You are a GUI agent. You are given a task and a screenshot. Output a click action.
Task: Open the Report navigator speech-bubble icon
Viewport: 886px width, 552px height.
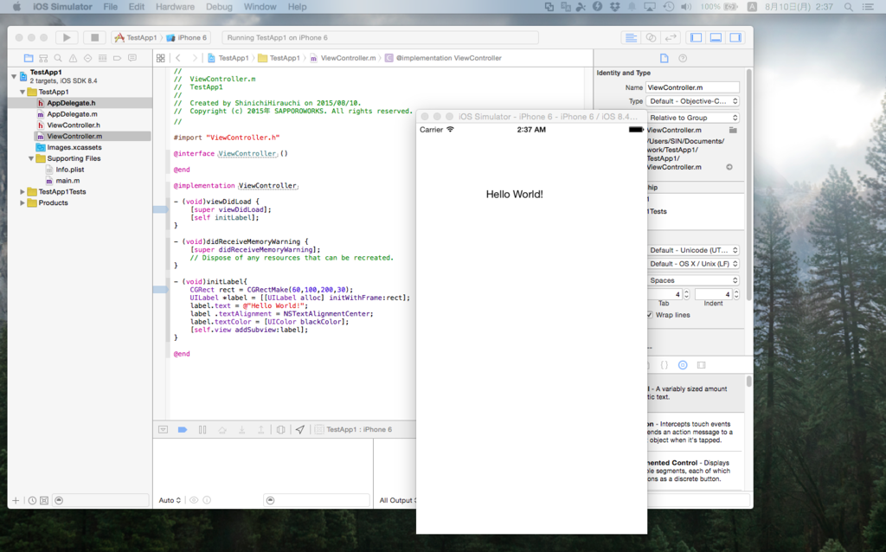pos(132,58)
